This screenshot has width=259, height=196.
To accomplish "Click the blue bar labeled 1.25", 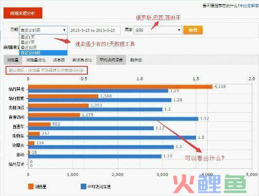I will coord(98,91).
